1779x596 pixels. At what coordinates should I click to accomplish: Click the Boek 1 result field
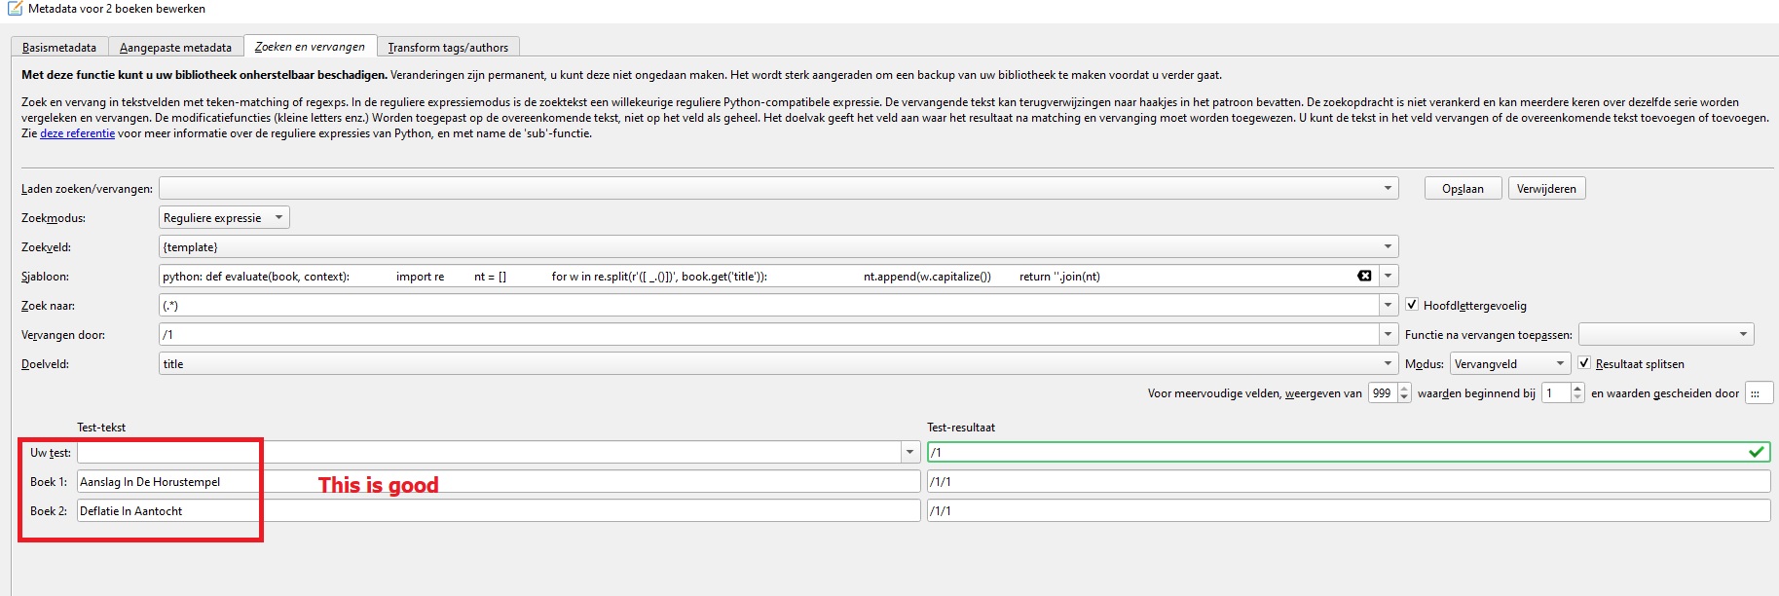click(1349, 481)
